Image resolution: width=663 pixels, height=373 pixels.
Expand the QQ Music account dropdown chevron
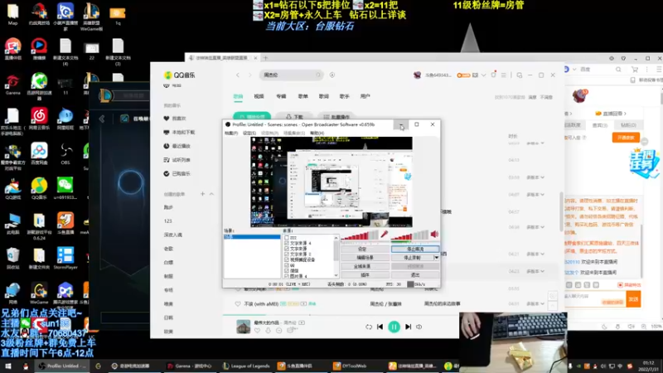[483, 75]
